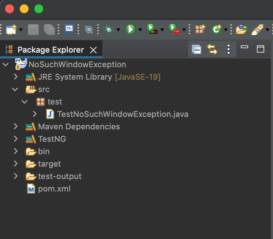Open the Coverage dropdown arrow

[x=162, y=30]
